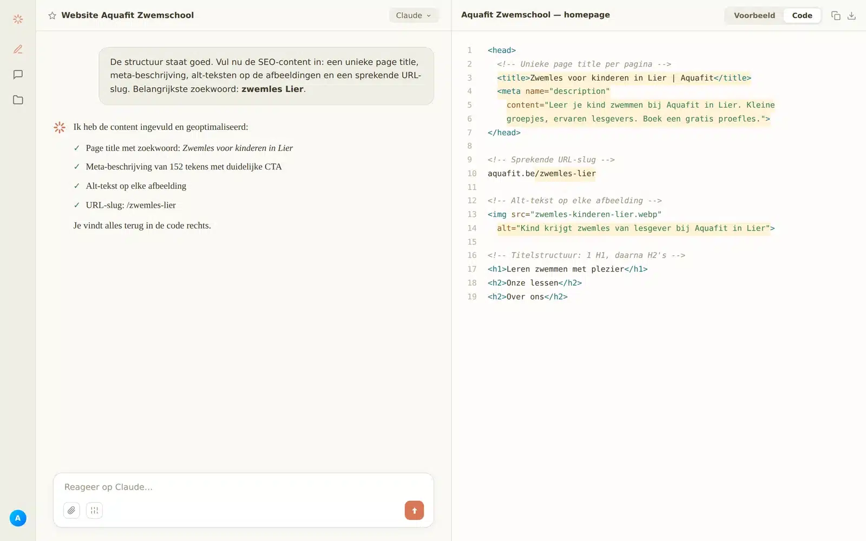Viewport: 866px width, 541px height.
Task: Click the alt="Kind krijgt zwemles" code line
Action: coord(636,228)
